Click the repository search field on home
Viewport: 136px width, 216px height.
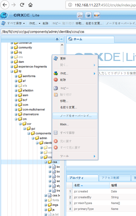click(x=117, y=73)
